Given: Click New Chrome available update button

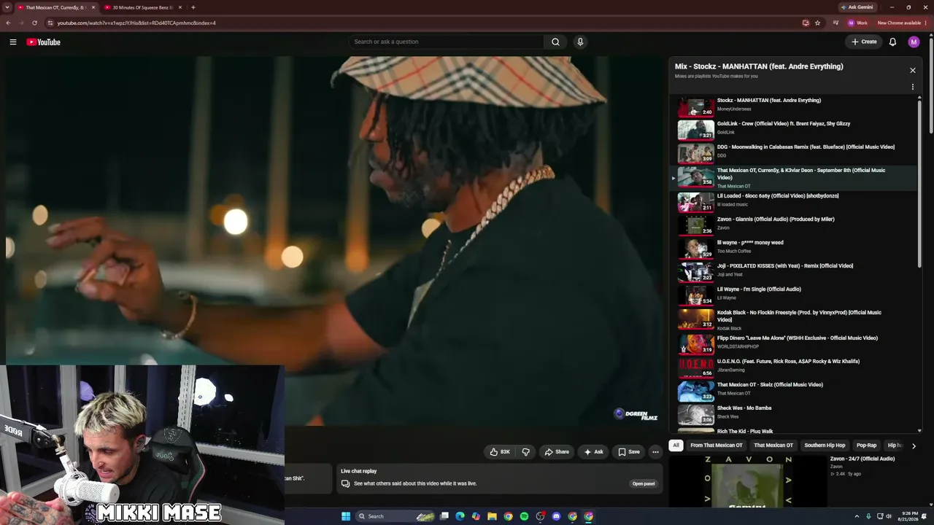Looking at the screenshot, I should point(902,23).
